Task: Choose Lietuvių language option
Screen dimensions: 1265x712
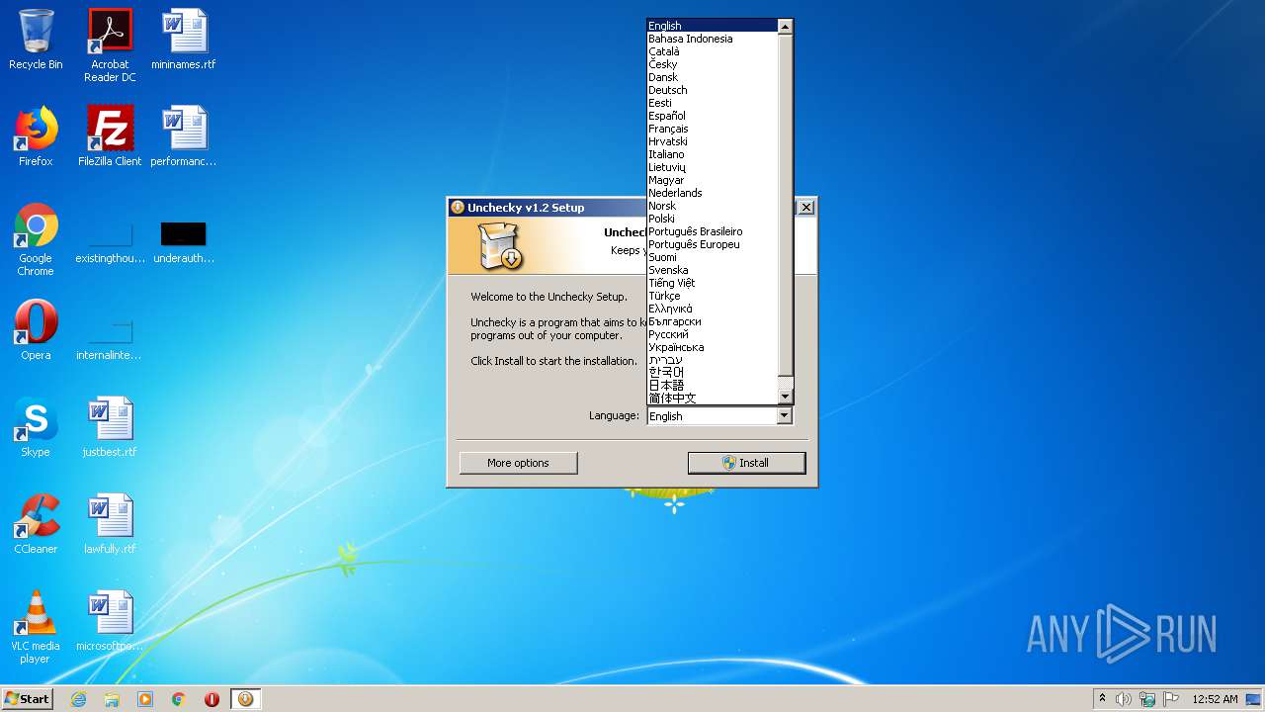Action: [x=712, y=167]
